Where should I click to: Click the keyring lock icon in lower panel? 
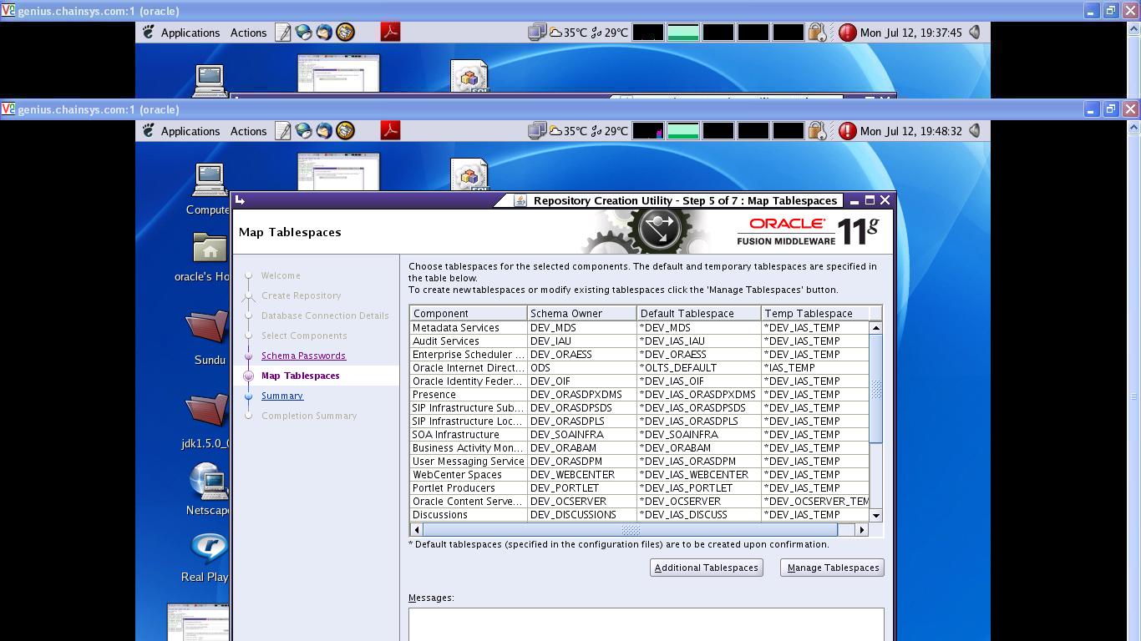(x=817, y=131)
